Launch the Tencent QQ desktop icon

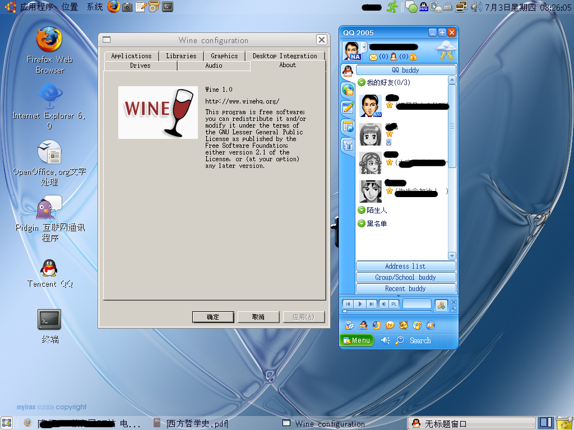49,268
